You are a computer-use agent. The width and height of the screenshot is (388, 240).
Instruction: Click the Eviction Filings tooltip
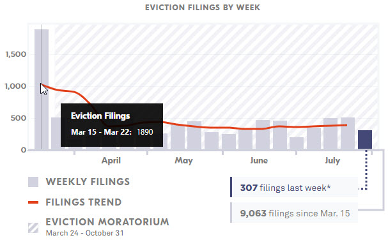[x=112, y=125]
